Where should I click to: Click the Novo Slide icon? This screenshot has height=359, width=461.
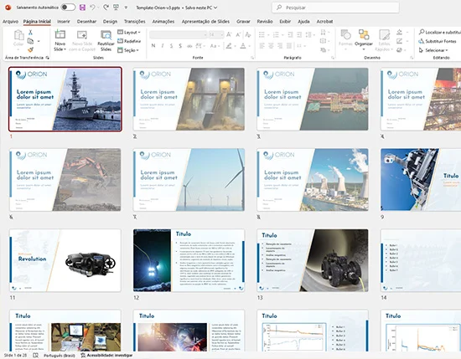pos(60,35)
